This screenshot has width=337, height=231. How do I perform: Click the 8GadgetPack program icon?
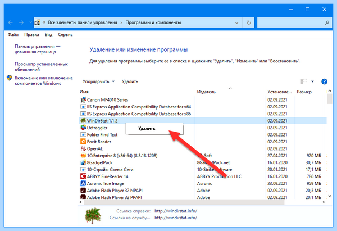(83, 162)
